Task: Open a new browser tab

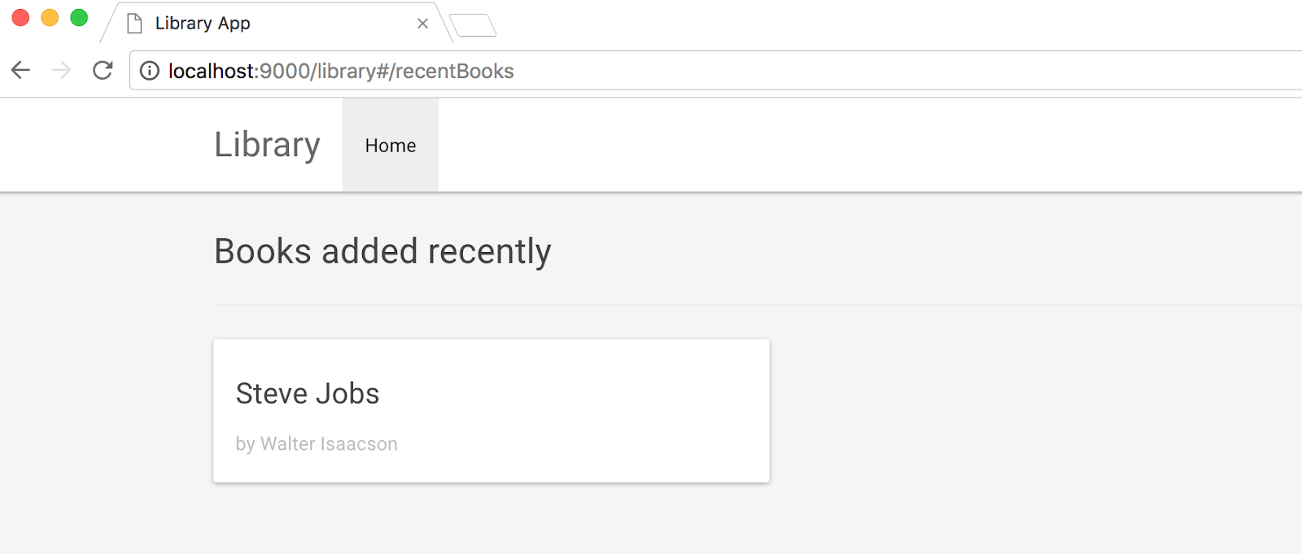Action: [x=473, y=25]
